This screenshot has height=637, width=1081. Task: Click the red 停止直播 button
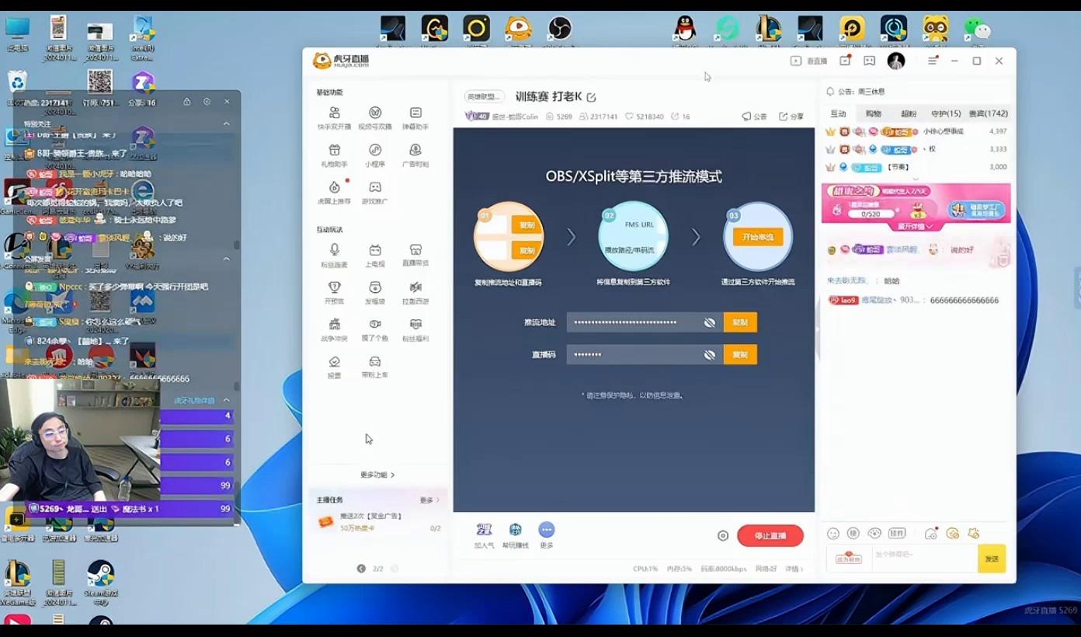pos(770,536)
